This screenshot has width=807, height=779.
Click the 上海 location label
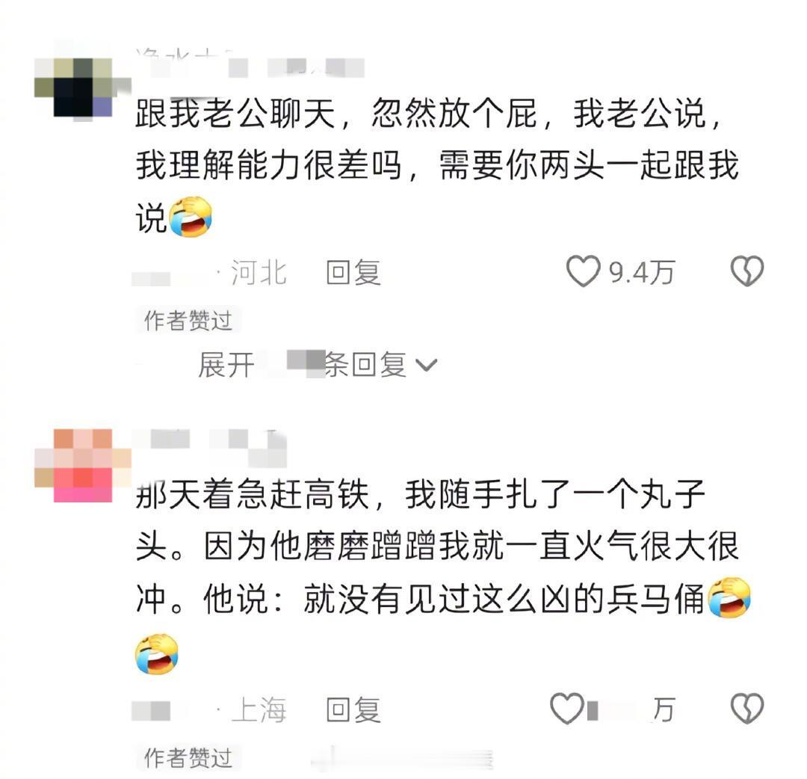click(259, 709)
